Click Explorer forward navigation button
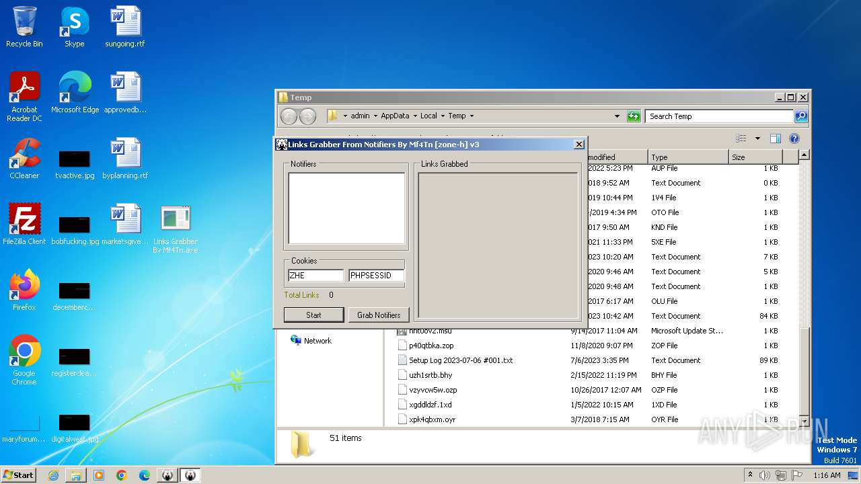Screen dimensions: 861x484 point(307,116)
